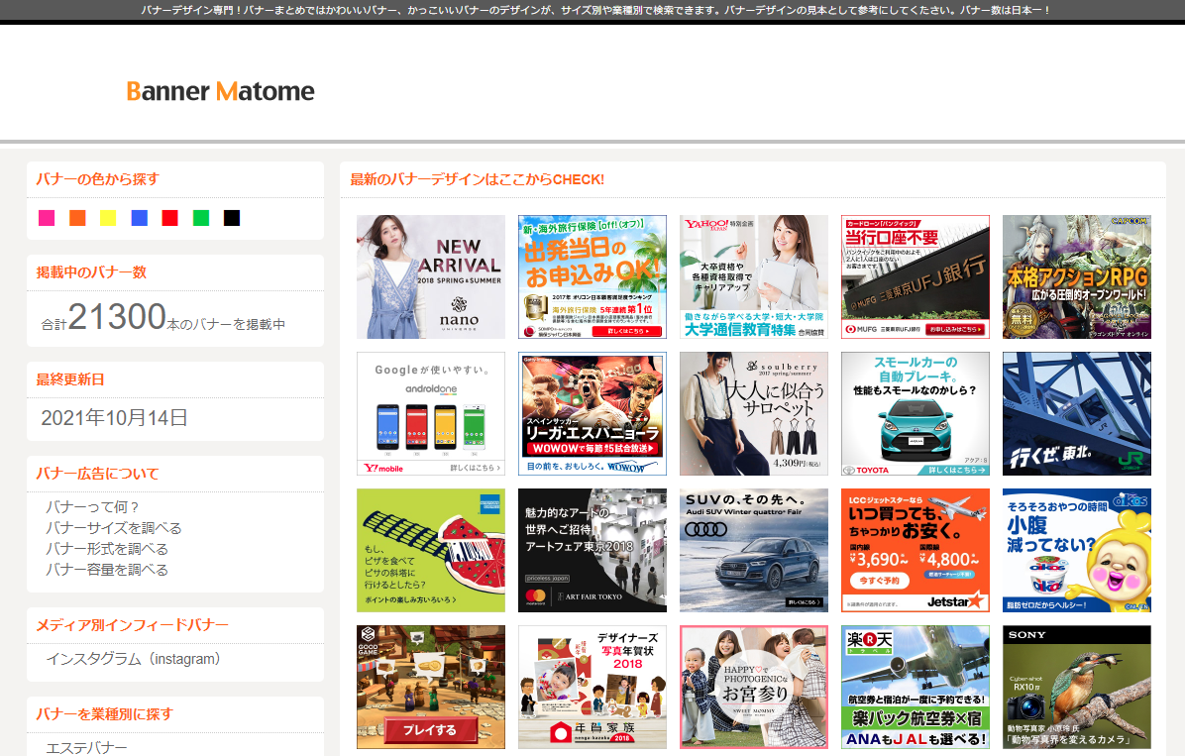Screen dimensions: 1185x756
Task: Open the バナーサイズを調べる link
Action: pyautogui.click(x=113, y=528)
